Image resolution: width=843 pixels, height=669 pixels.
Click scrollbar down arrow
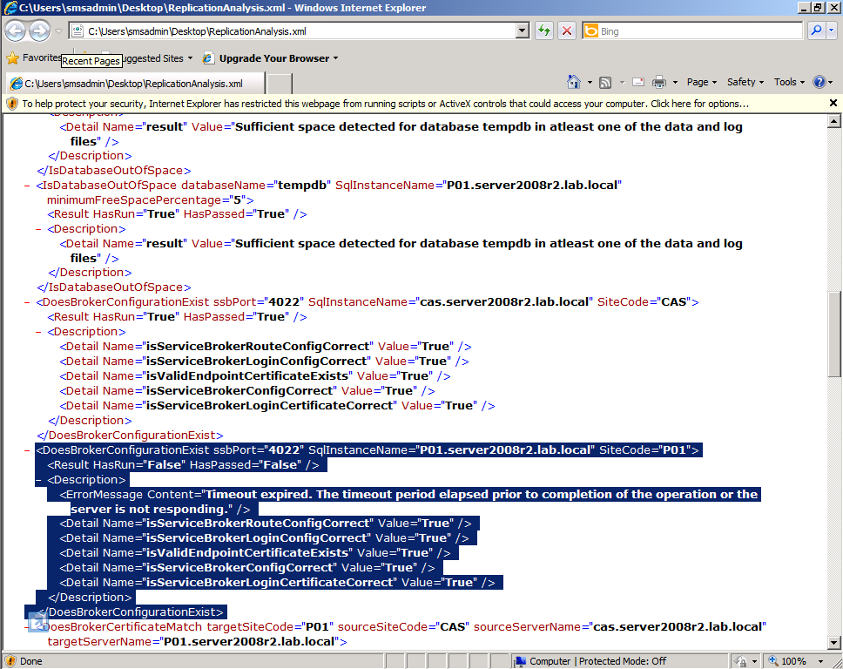tap(834, 642)
